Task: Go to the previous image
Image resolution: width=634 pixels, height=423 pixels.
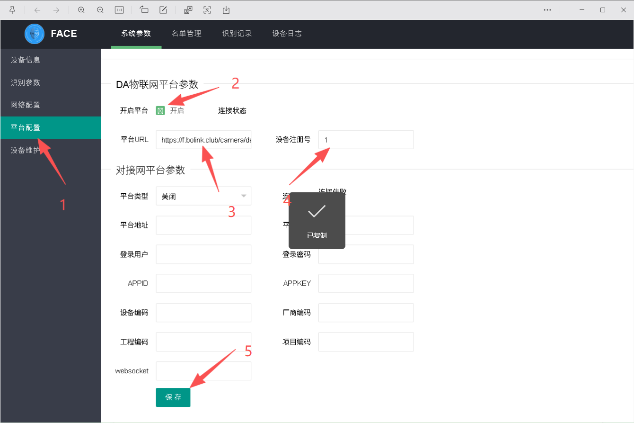Action: [37, 10]
